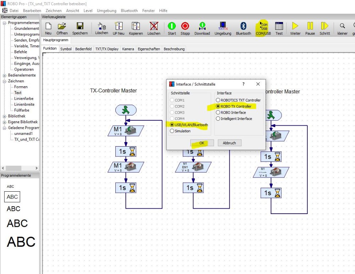The height and width of the screenshot is (274, 355).
Task: Select the smallest ABC text sample
Action: pyautogui.click(x=10, y=186)
